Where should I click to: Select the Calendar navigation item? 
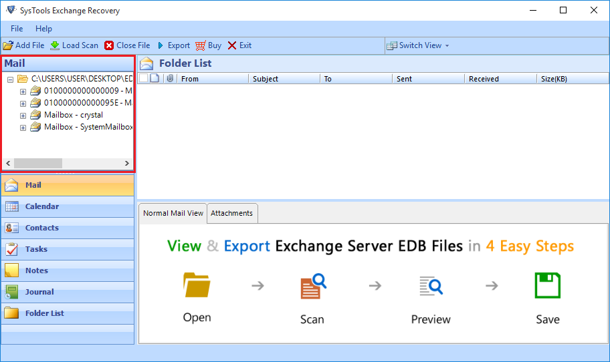(x=68, y=206)
